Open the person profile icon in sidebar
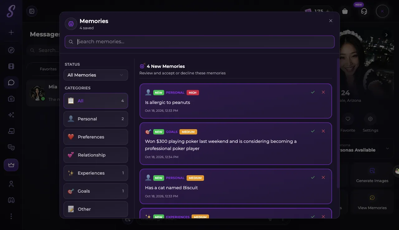The width and height of the screenshot is (399, 230). click(11, 184)
